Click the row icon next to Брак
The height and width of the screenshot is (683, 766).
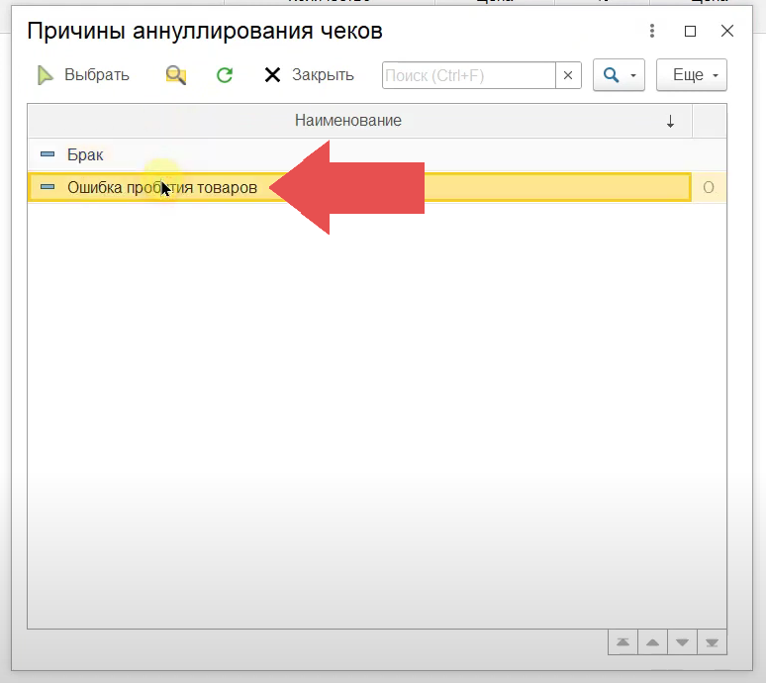click(48, 155)
